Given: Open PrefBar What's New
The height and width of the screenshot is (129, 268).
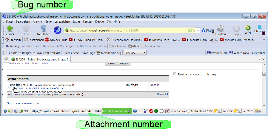Looking at the screenshot, I should click(239, 53).
